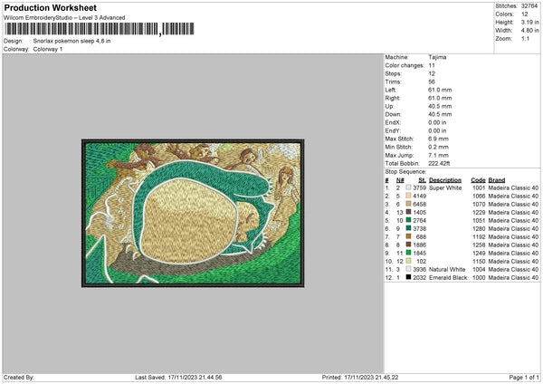
Task: Click the 'EndY:' label
Action: point(393,130)
